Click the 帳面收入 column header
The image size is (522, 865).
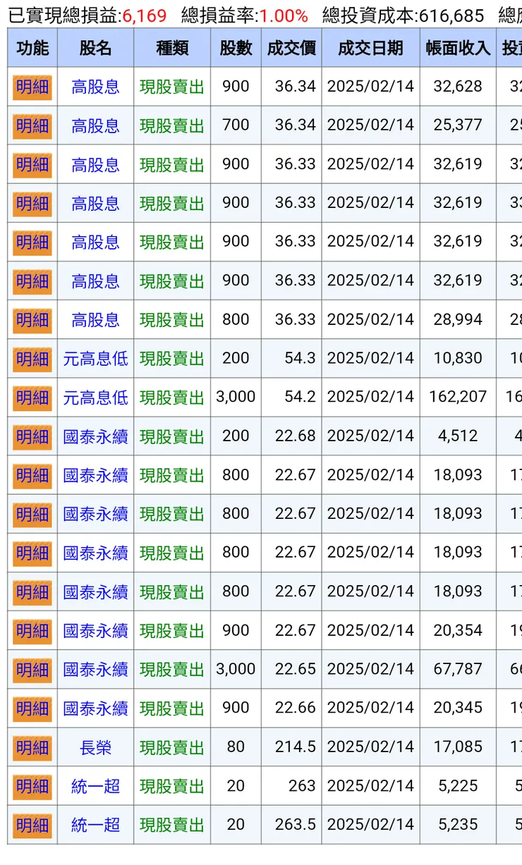pyautogui.click(x=458, y=48)
